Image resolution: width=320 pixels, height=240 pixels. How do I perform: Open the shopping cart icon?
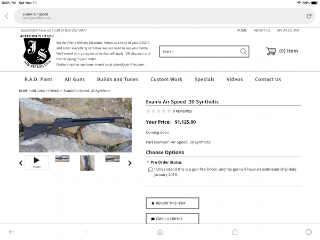pyautogui.click(x=271, y=51)
